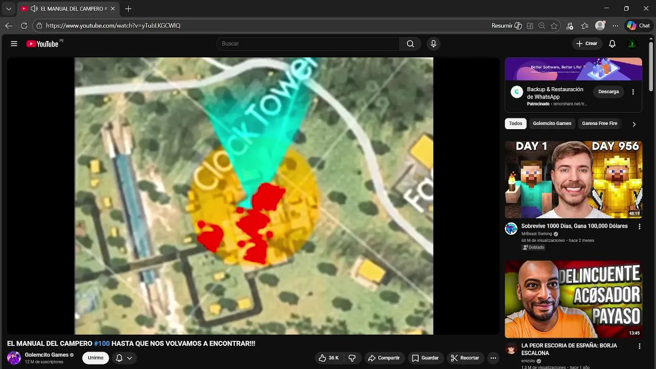Switch to the EL MANUAL DEL CAMPERO tab
The height and width of the screenshot is (369, 656).
coord(67,9)
